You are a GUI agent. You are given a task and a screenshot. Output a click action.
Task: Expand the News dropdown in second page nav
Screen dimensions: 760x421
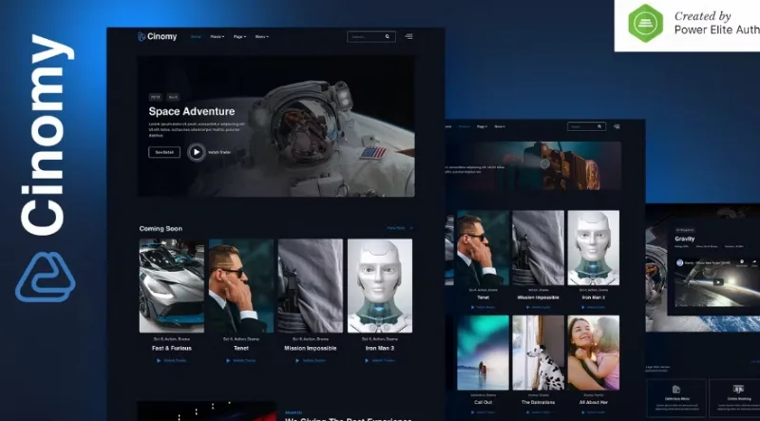500,126
